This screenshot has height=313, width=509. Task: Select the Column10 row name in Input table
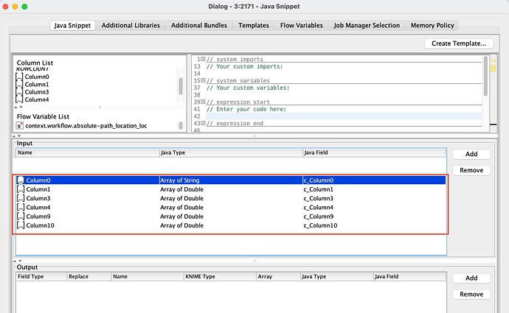pos(40,225)
